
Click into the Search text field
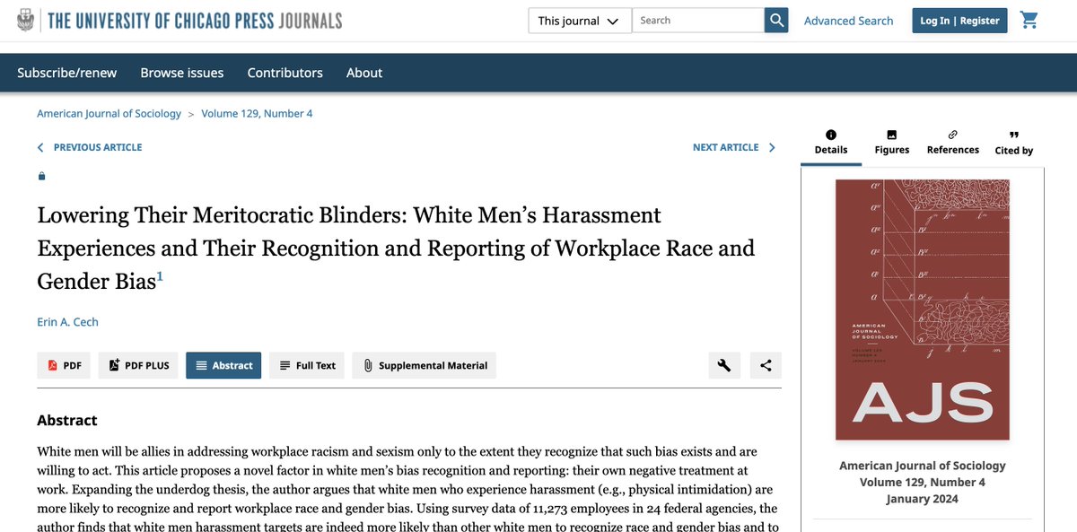pos(698,21)
